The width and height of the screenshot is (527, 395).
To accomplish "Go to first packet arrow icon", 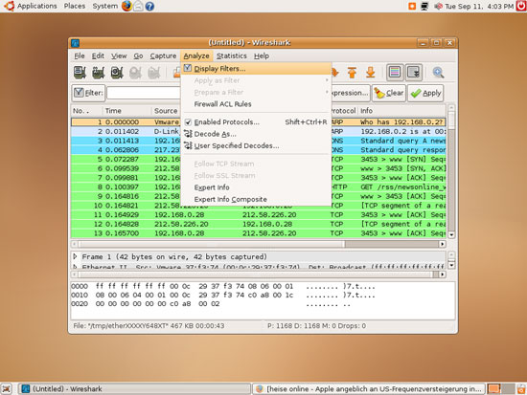I will tap(352, 73).
